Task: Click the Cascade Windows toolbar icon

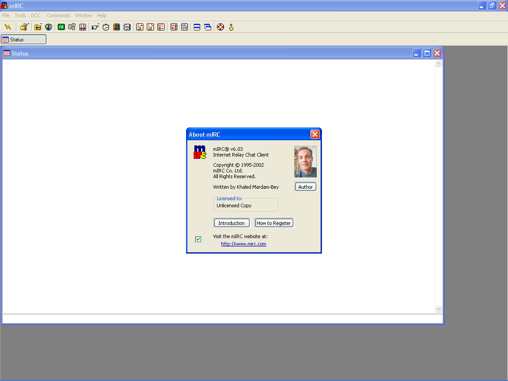Action: click(208, 27)
